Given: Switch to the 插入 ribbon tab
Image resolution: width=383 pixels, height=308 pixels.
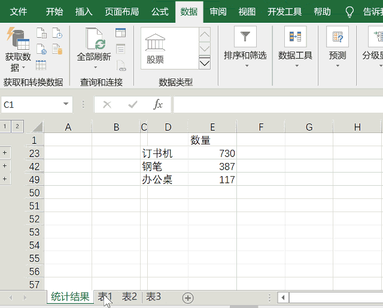Looking at the screenshot, I should click(x=84, y=11).
